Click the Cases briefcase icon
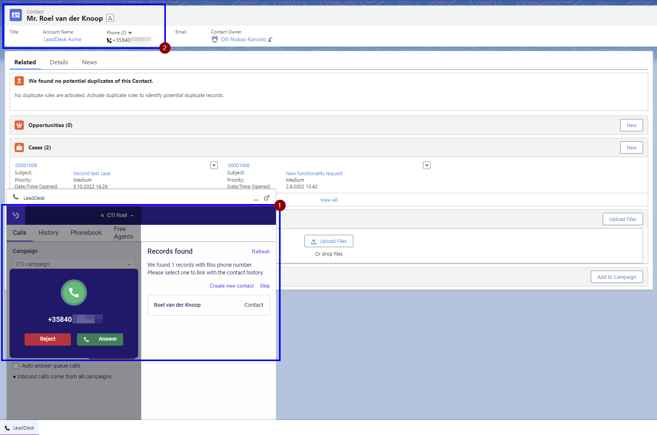Screen dimensions: 657x435 pyautogui.click(x=19, y=147)
